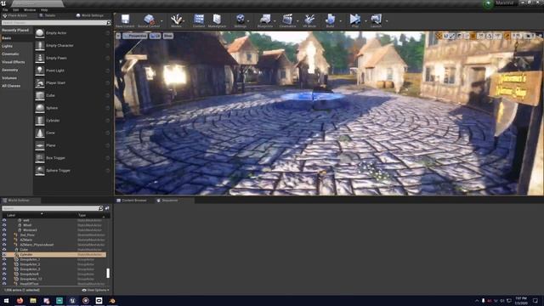Activate the VR Mode toolbar icon
This screenshot has width=544, height=306.
tap(309, 19)
